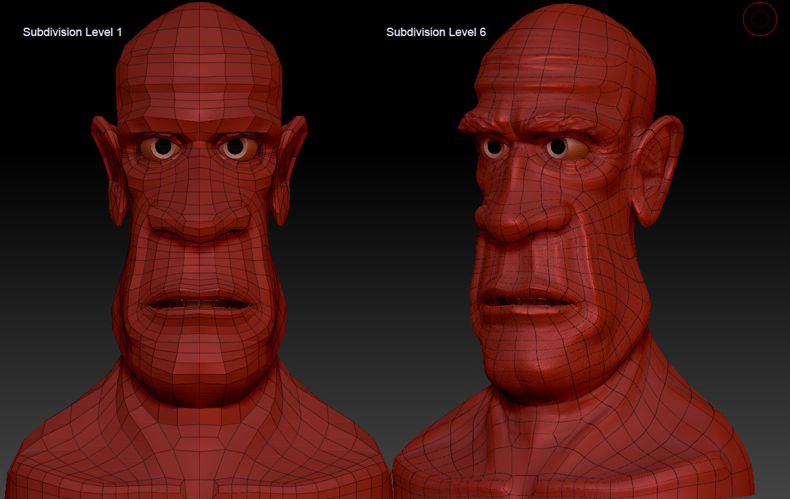Image resolution: width=790 pixels, height=499 pixels.
Task: Click the "Subdivision Level 6" label
Action: [x=436, y=32]
